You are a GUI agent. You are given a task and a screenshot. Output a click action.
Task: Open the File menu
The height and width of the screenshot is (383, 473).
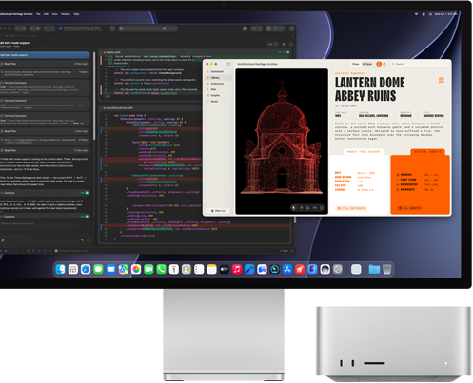(x=38, y=14)
